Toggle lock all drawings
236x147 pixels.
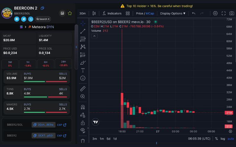point(83,123)
